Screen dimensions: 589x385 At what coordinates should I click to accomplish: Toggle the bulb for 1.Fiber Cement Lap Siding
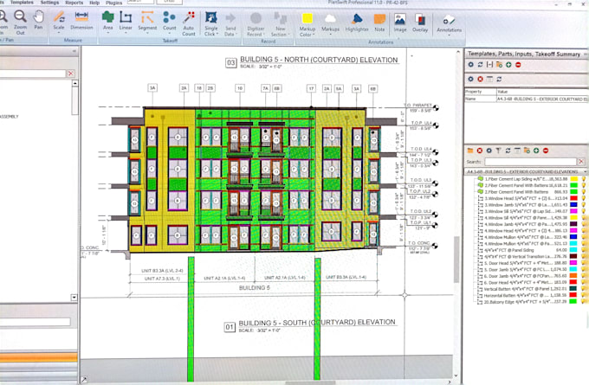coord(584,179)
